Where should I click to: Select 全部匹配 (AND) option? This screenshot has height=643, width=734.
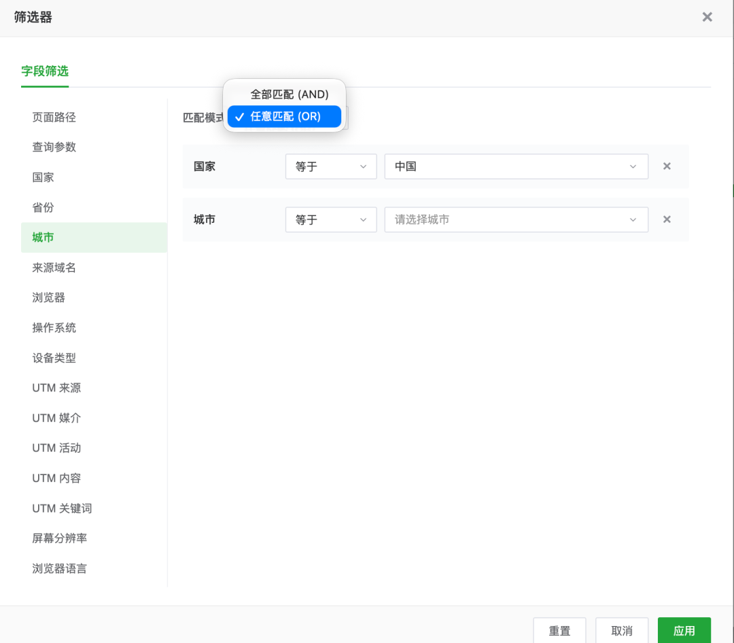pyautogui.click(x=284, y=94)
